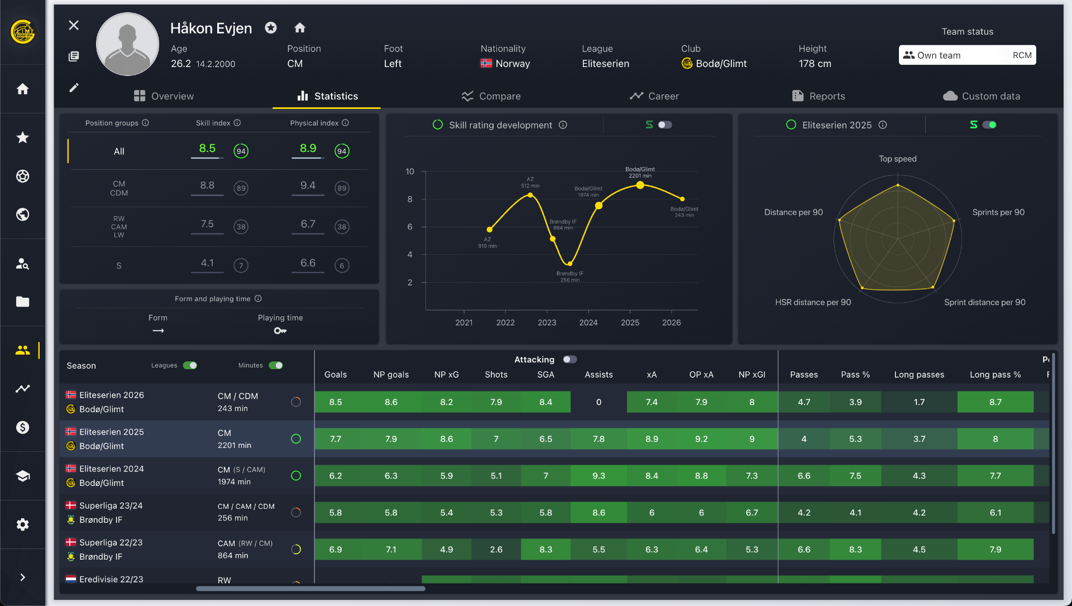Click the Bodø/Glimt club name in header

pyautogui.click(x=721, y=64)
